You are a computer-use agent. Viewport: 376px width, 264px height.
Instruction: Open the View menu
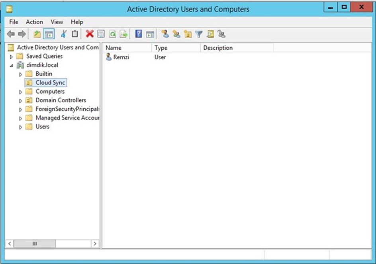57,22
